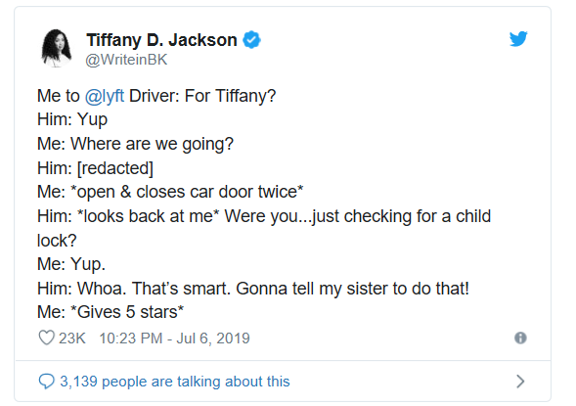Image resolution: width=576 pixels, height=406 pixels.
Task: Expand conversation with the right chevron arrow
Action: [520, 382]
